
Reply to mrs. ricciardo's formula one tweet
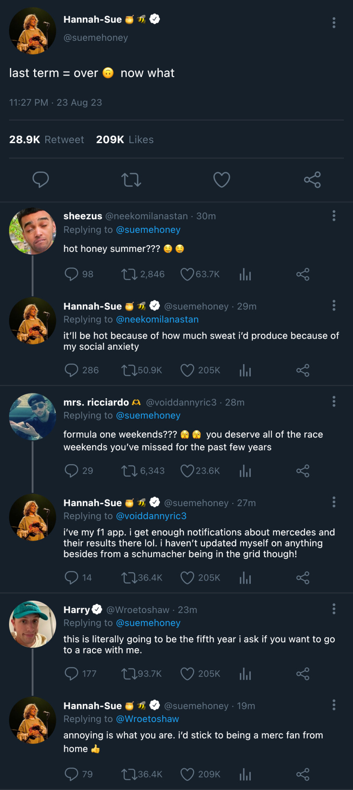point(72,471)
